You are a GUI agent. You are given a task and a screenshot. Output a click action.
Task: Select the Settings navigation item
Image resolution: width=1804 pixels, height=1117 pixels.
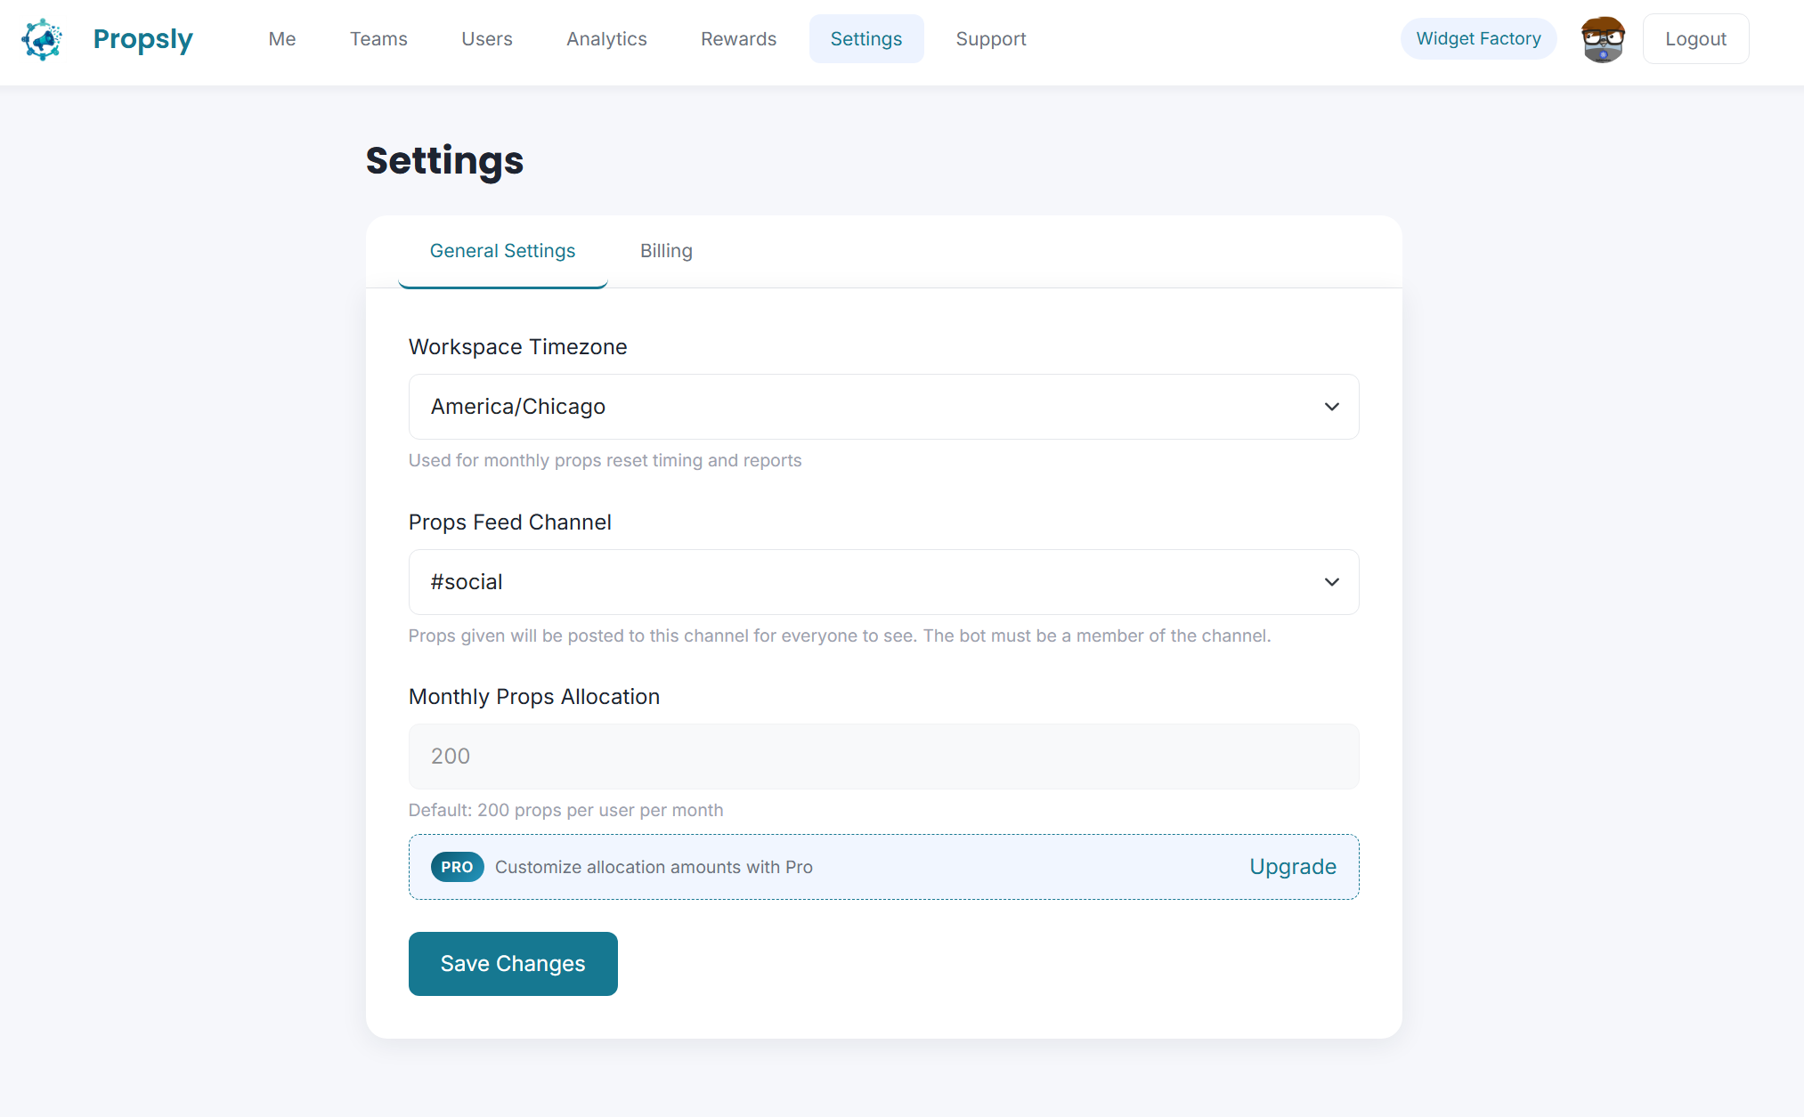pyautogui.click(x=865, y=38)
